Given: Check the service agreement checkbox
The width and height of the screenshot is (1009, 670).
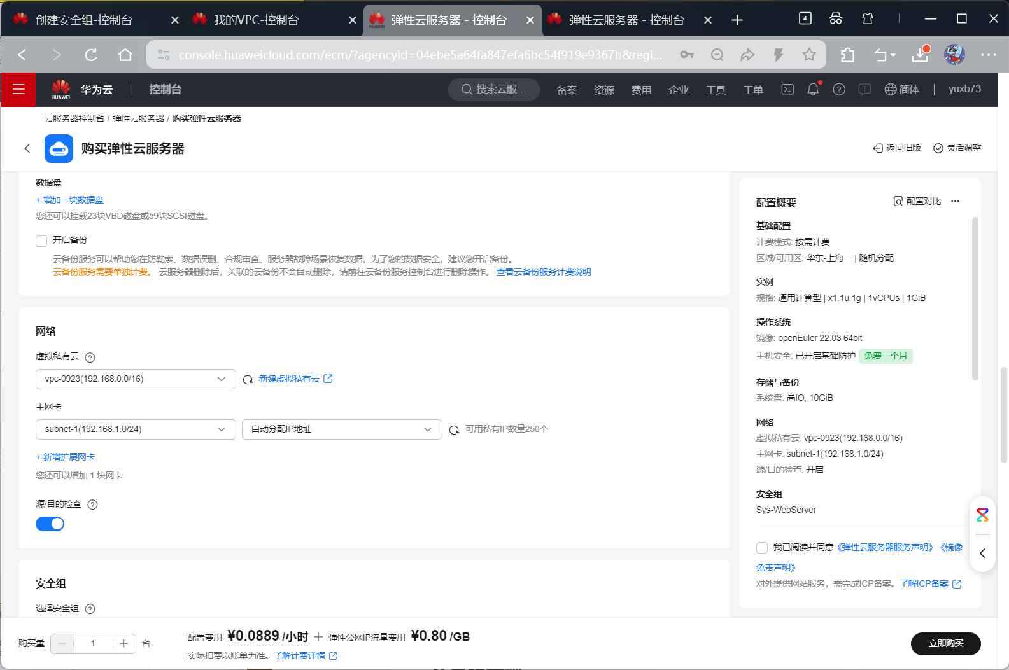Looking at the screenshot, I should [761, 548].
